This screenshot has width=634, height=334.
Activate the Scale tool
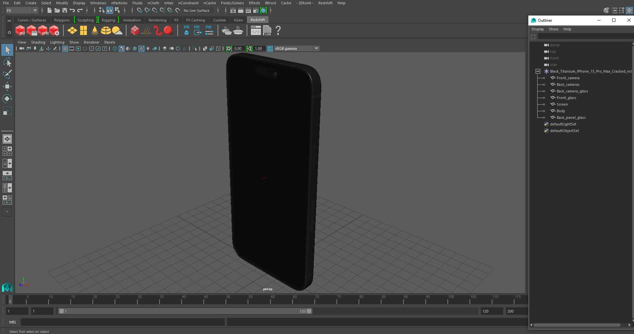(7, 111)
